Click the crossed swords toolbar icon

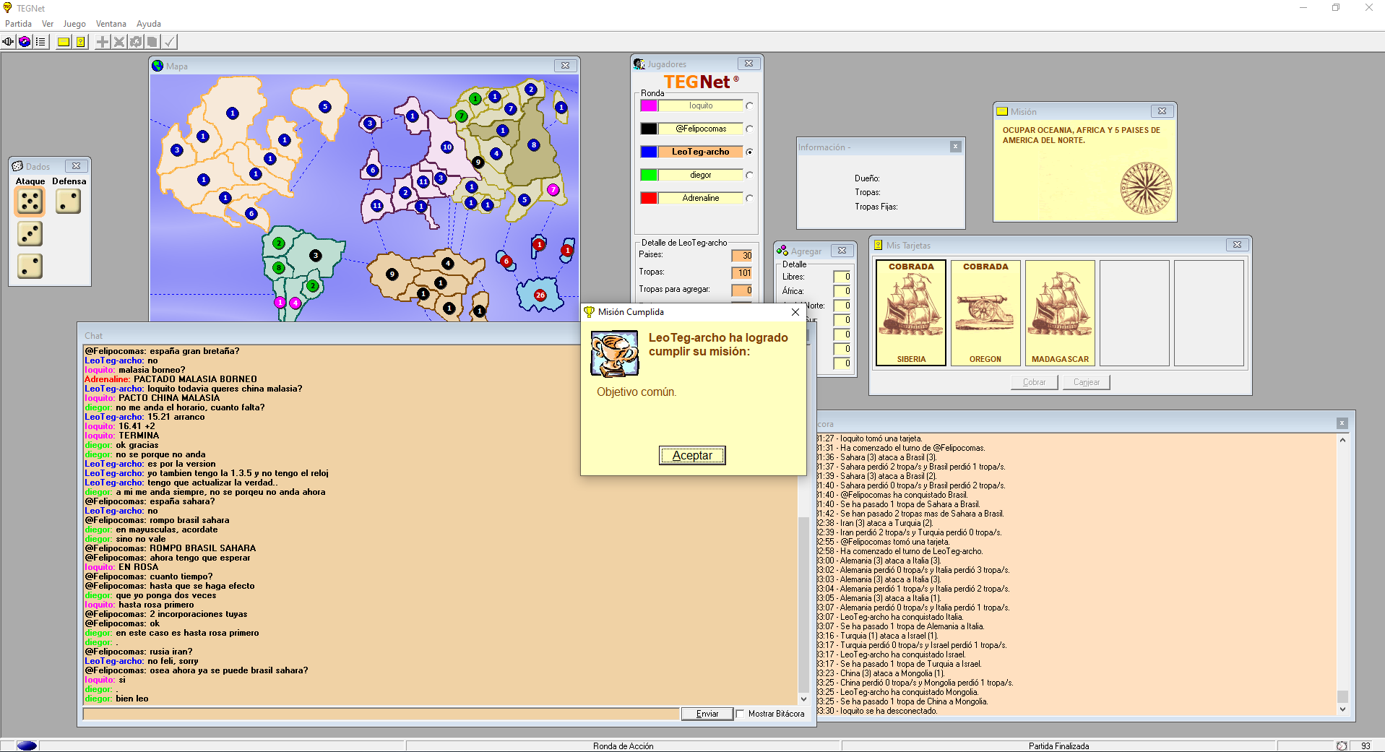(x=119, y=42)
